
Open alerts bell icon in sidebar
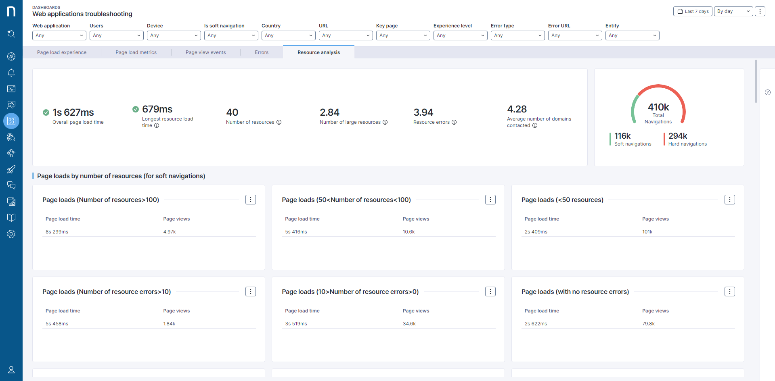[x=11, y=73]
